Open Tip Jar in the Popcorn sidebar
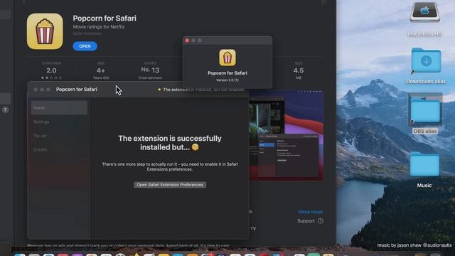The height and width of the screenshot is (256, 455). tap(40, 136)
